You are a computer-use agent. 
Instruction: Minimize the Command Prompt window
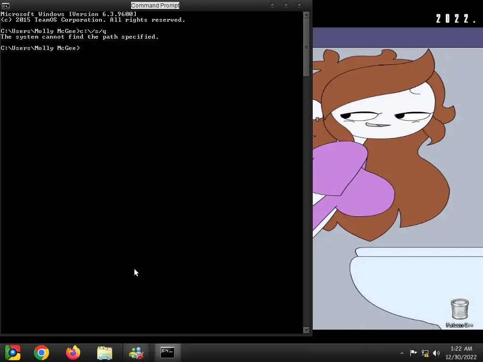pos(272,5)
